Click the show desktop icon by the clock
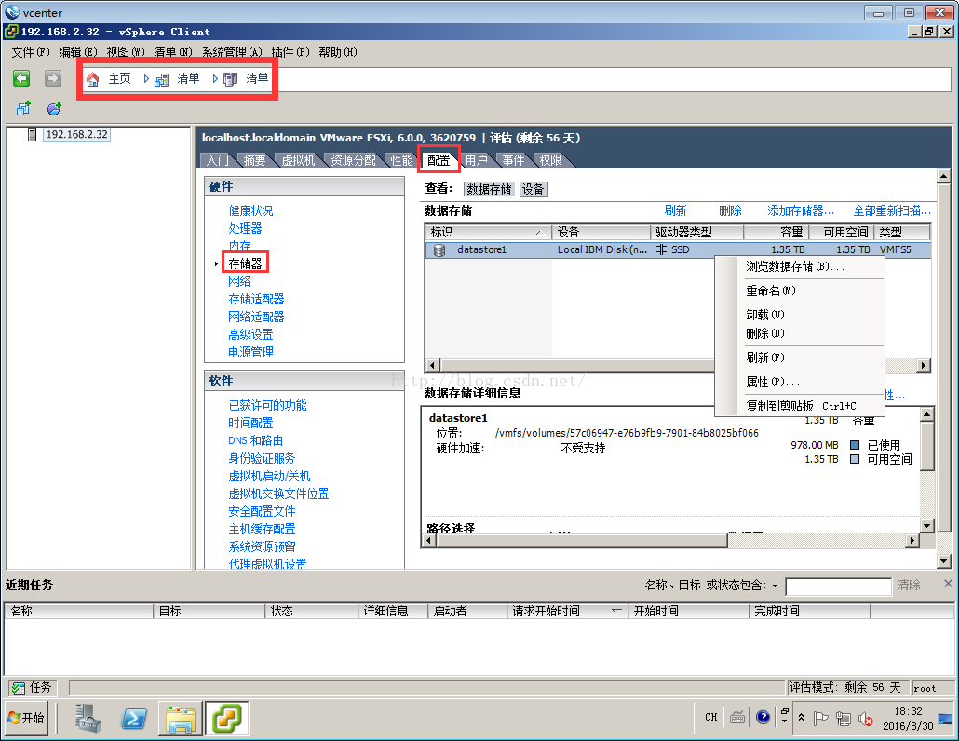959x741 pixels. click(x=945, y=719)
